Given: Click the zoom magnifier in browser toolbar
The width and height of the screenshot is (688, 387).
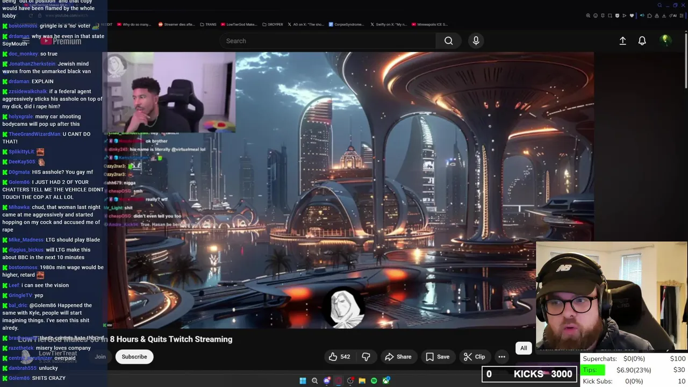Looking at the screenshot, I should [x=588, y=16].
